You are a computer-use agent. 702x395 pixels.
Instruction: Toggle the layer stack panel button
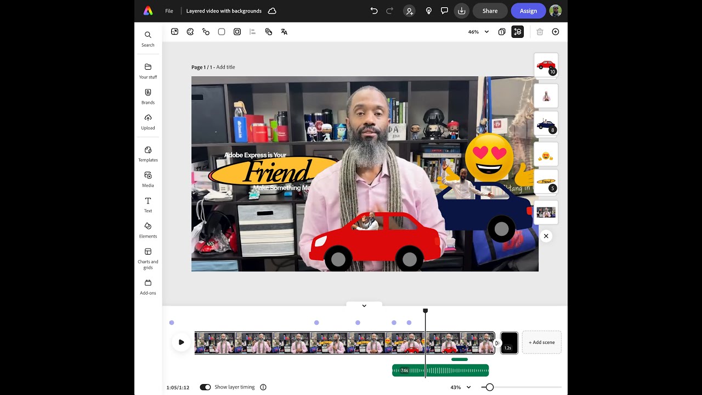[518, 32]
